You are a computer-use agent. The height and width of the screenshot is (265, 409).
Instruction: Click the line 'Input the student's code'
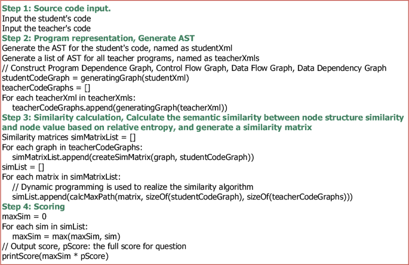point(47,19)
